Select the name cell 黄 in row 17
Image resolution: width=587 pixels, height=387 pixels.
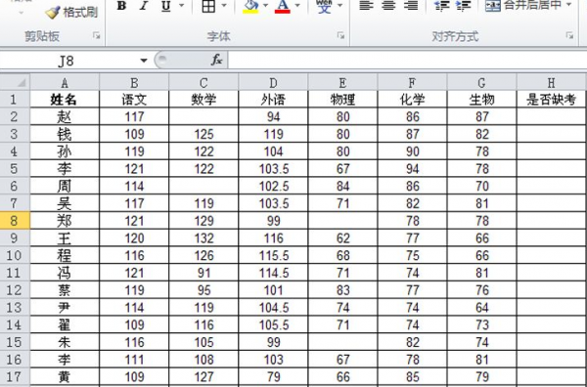click(x=65, y=376)
